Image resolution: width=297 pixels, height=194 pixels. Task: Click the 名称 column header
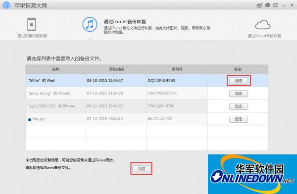coord(55,69)
